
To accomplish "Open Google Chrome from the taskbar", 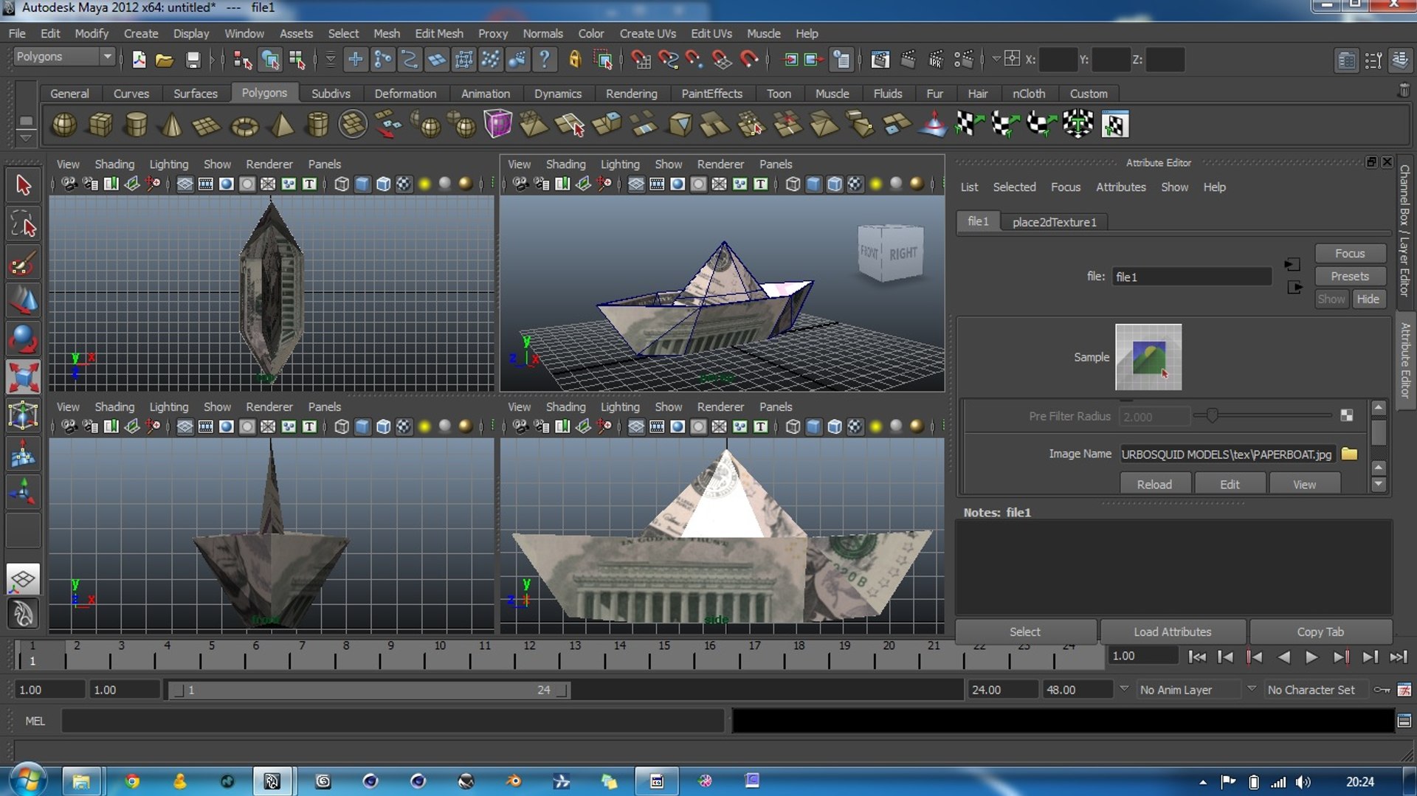I will [x=132, y=781].
